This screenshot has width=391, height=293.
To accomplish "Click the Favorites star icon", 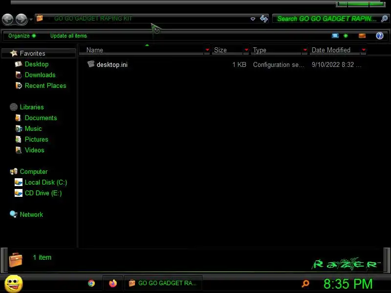I will [14, 53].
